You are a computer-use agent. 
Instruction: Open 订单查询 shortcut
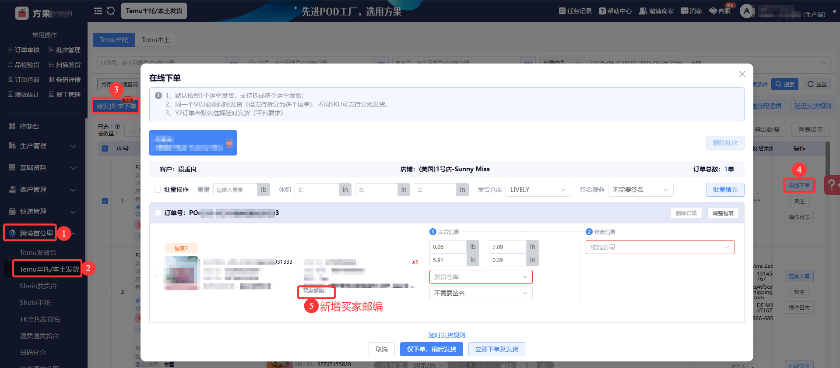click(x=24, y=80)
